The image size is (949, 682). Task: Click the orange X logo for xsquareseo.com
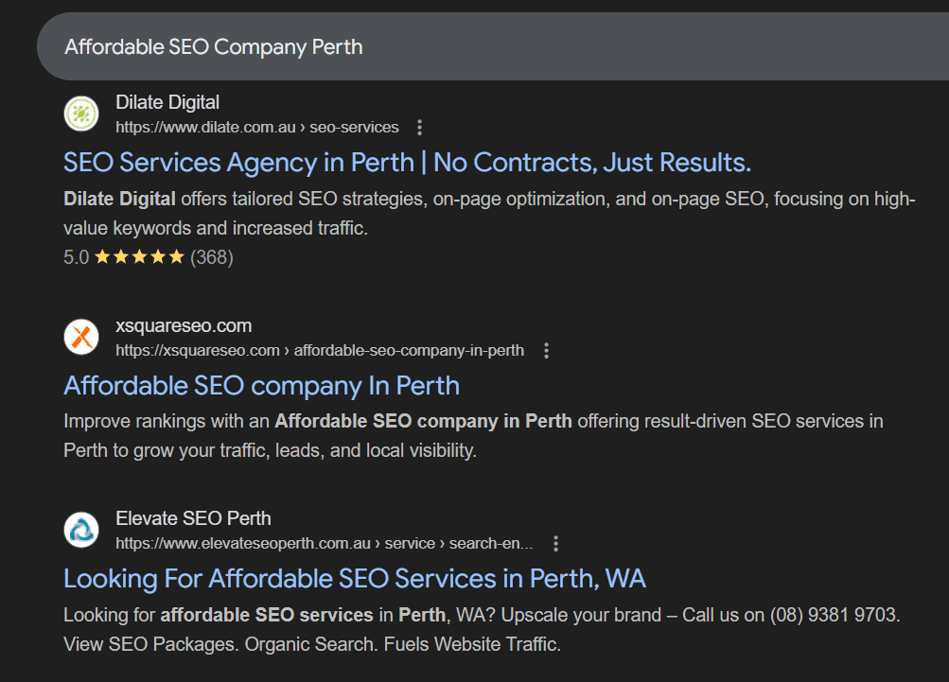click(x=80, y=337)
